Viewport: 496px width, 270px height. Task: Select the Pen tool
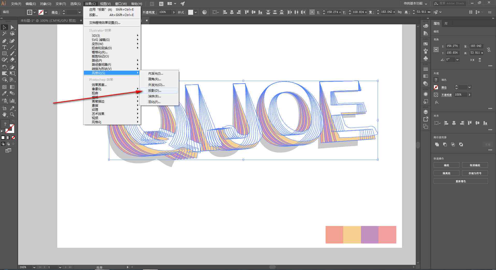[x=4, y=41]
